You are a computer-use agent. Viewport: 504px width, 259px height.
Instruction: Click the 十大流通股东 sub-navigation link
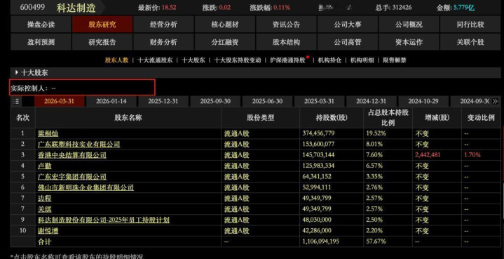(155, 60)
